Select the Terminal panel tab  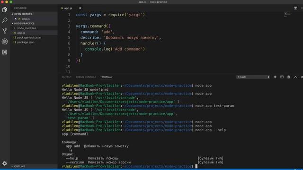point(106,77)
